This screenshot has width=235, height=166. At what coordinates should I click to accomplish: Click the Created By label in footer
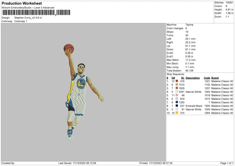[8, 163]
